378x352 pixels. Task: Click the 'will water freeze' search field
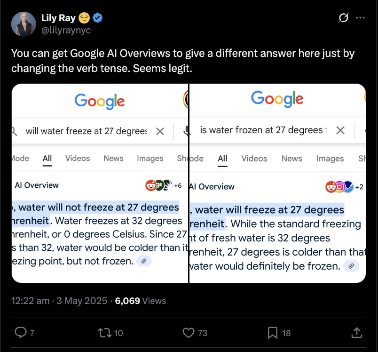[86, 131]
